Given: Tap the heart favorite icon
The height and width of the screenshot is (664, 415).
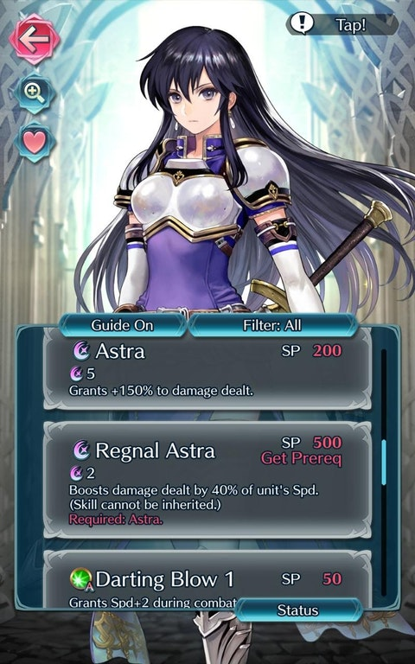Looking at the screenshot, I should 35,143.
